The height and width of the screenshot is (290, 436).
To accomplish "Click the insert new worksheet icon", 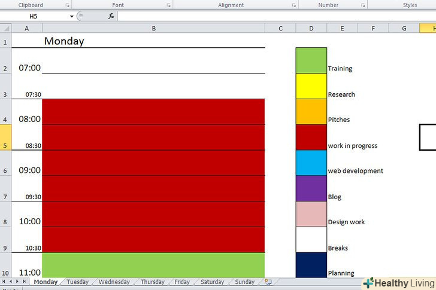I will tap(268, 282).
